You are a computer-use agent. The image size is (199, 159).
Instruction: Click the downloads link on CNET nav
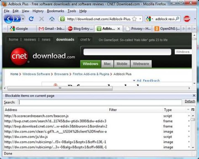[x=65, y=40]
